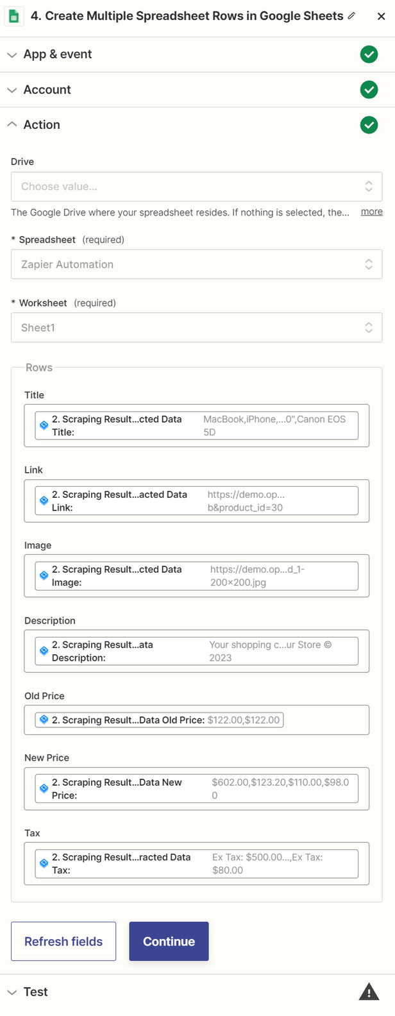Image resolution: width=395 pixels, height=1016 pixels.
Task: Click the 'more' link under Drive
Action: [x=371, y=212]
